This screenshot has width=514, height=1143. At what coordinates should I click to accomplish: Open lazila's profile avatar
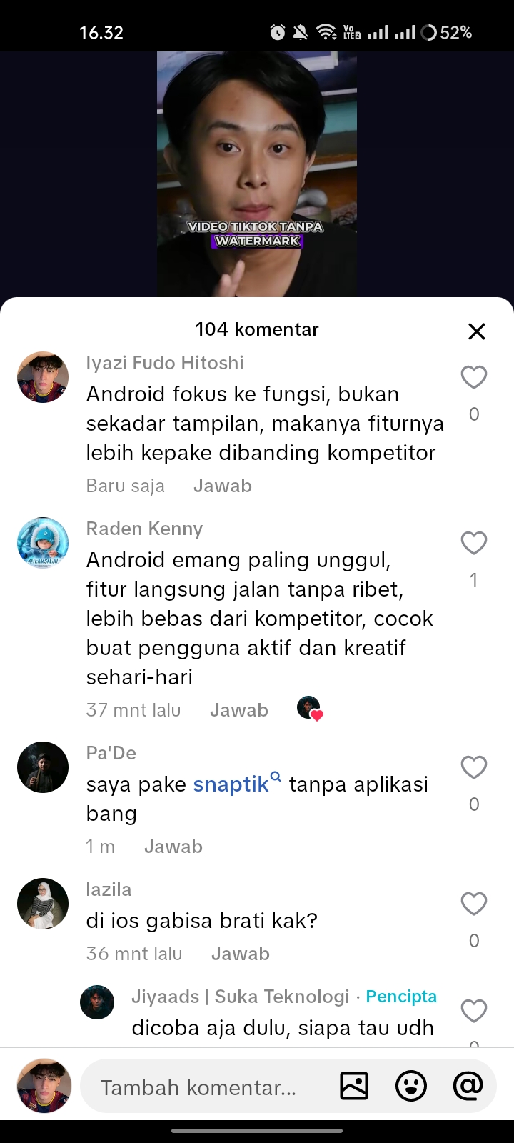(x=43, y=904)
